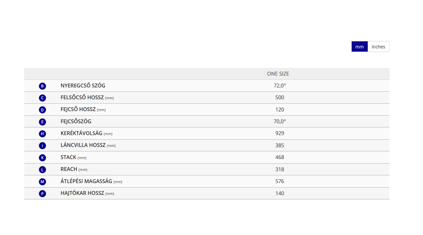Select the I marker beside Láncvilla hossz

coord(42,146)
